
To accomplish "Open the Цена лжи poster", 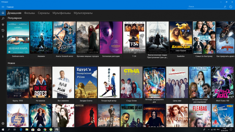I will coord(177,82).
